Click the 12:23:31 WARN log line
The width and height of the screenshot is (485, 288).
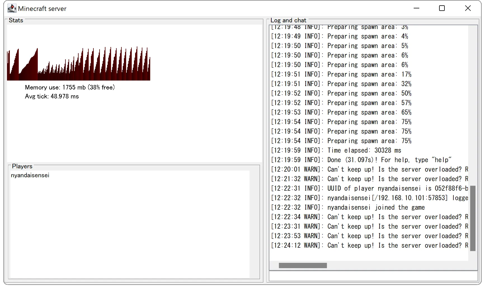pos(369,226)
